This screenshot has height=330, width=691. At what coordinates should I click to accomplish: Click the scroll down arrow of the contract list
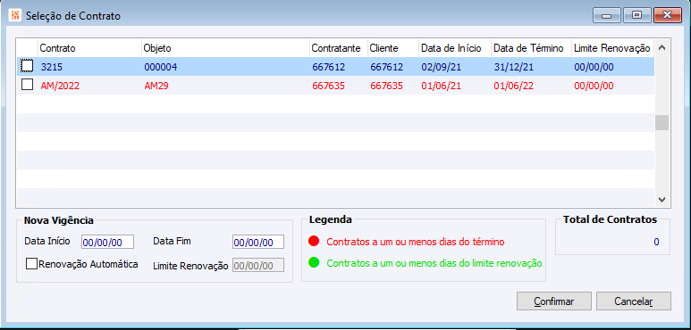point(662,199)
